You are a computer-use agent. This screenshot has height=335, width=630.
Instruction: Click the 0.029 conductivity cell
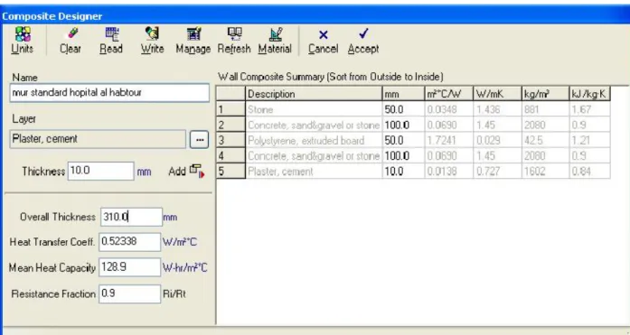pyautogui.click(x=497, y=141)
